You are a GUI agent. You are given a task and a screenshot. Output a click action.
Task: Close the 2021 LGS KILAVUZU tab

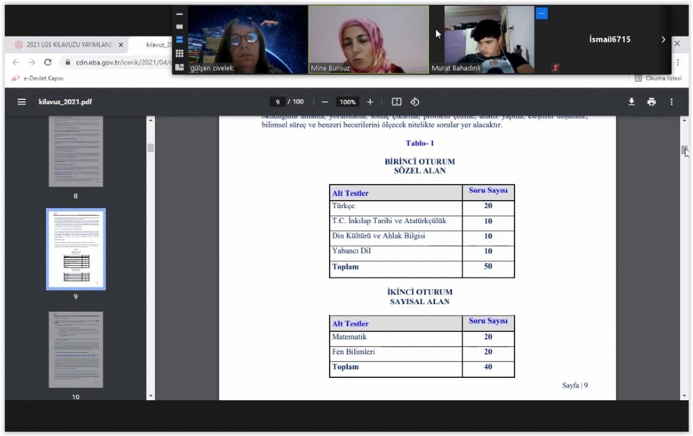click(x=121, y=45)
